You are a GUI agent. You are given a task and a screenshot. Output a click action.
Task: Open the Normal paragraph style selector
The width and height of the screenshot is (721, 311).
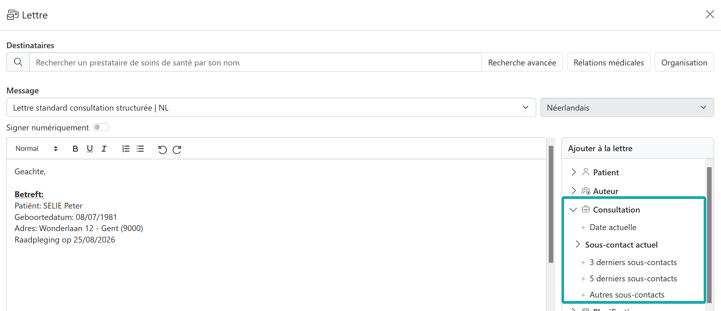pos(37,148)
